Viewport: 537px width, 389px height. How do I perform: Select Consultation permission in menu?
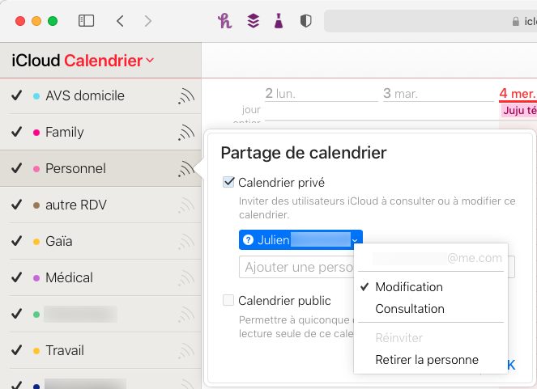pos(410,309)
